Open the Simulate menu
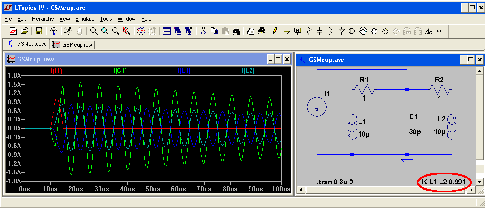 pyautogui.click(x=85, y=19)
